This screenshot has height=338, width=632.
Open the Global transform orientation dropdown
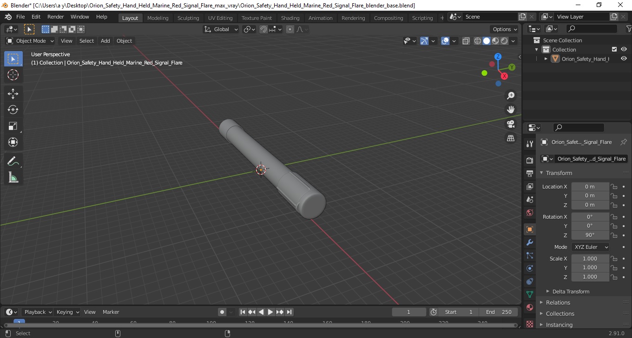click(221, 29)
